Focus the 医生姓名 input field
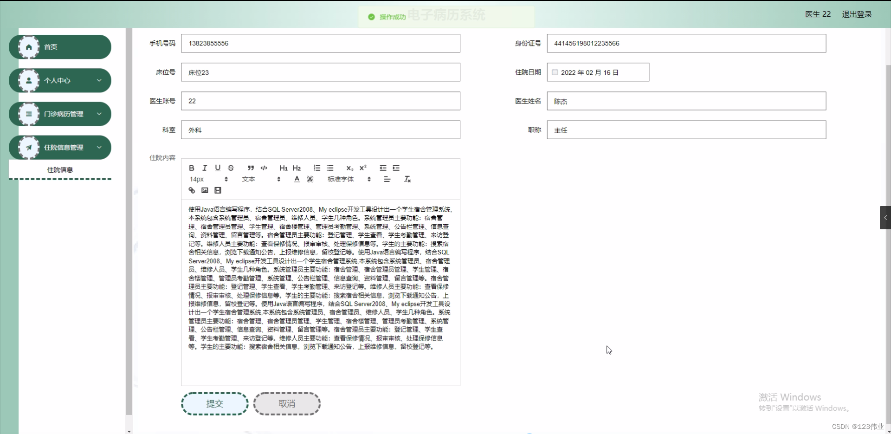 pyautogui.click(x=686, y=101)
